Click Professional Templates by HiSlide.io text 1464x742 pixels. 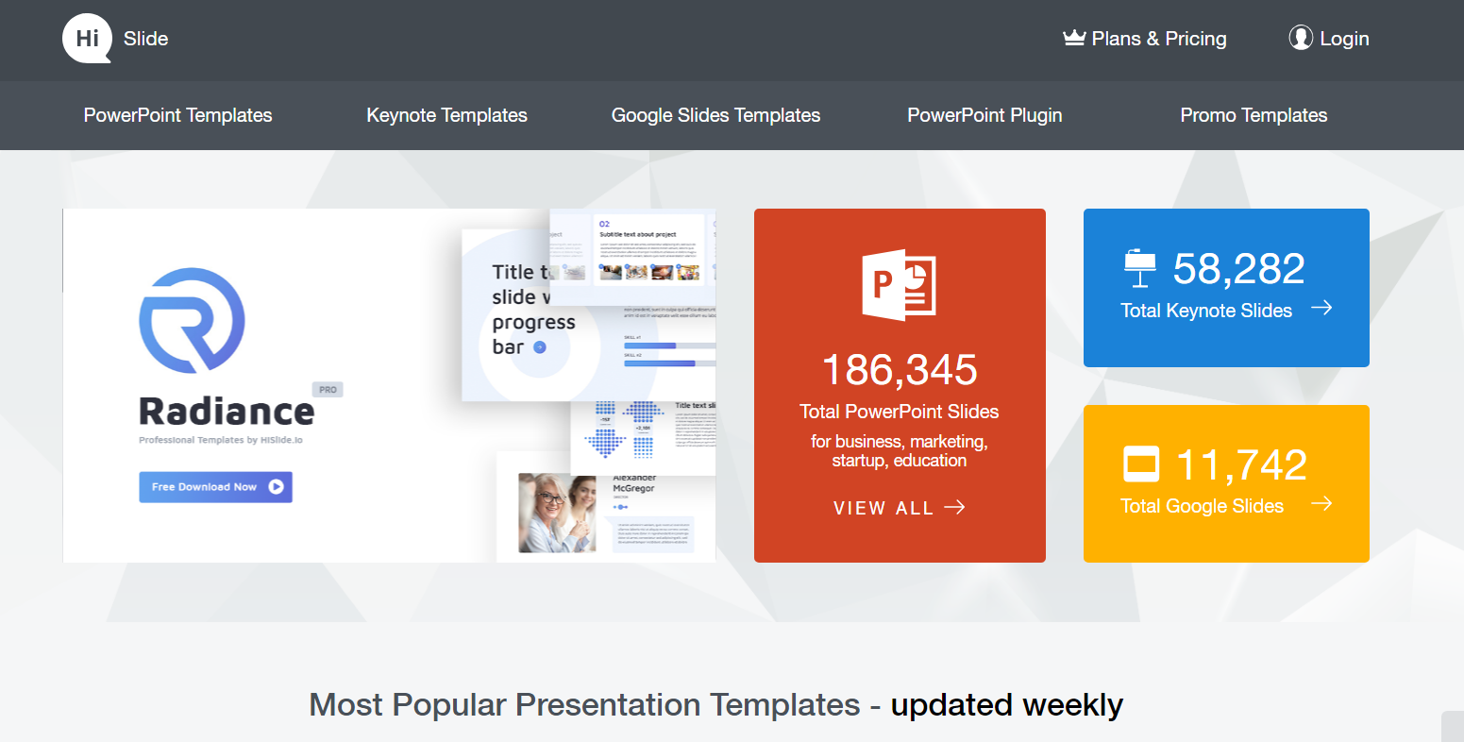pyautogui.click(x=220, y=440)
